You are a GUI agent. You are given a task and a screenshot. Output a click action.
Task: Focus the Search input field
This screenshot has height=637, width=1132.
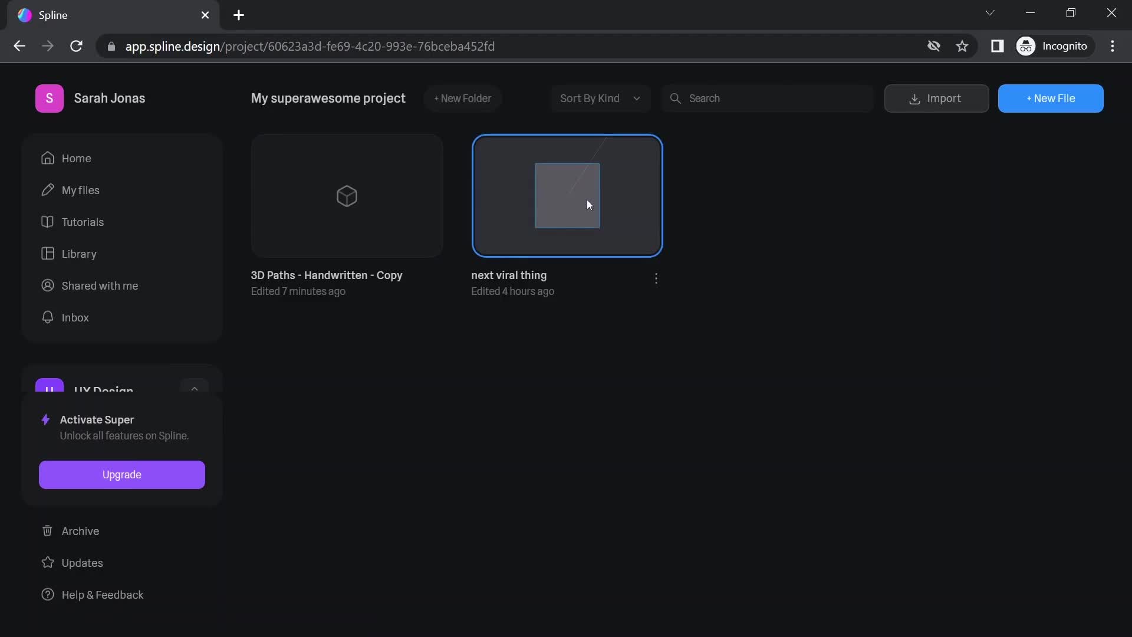767,98
